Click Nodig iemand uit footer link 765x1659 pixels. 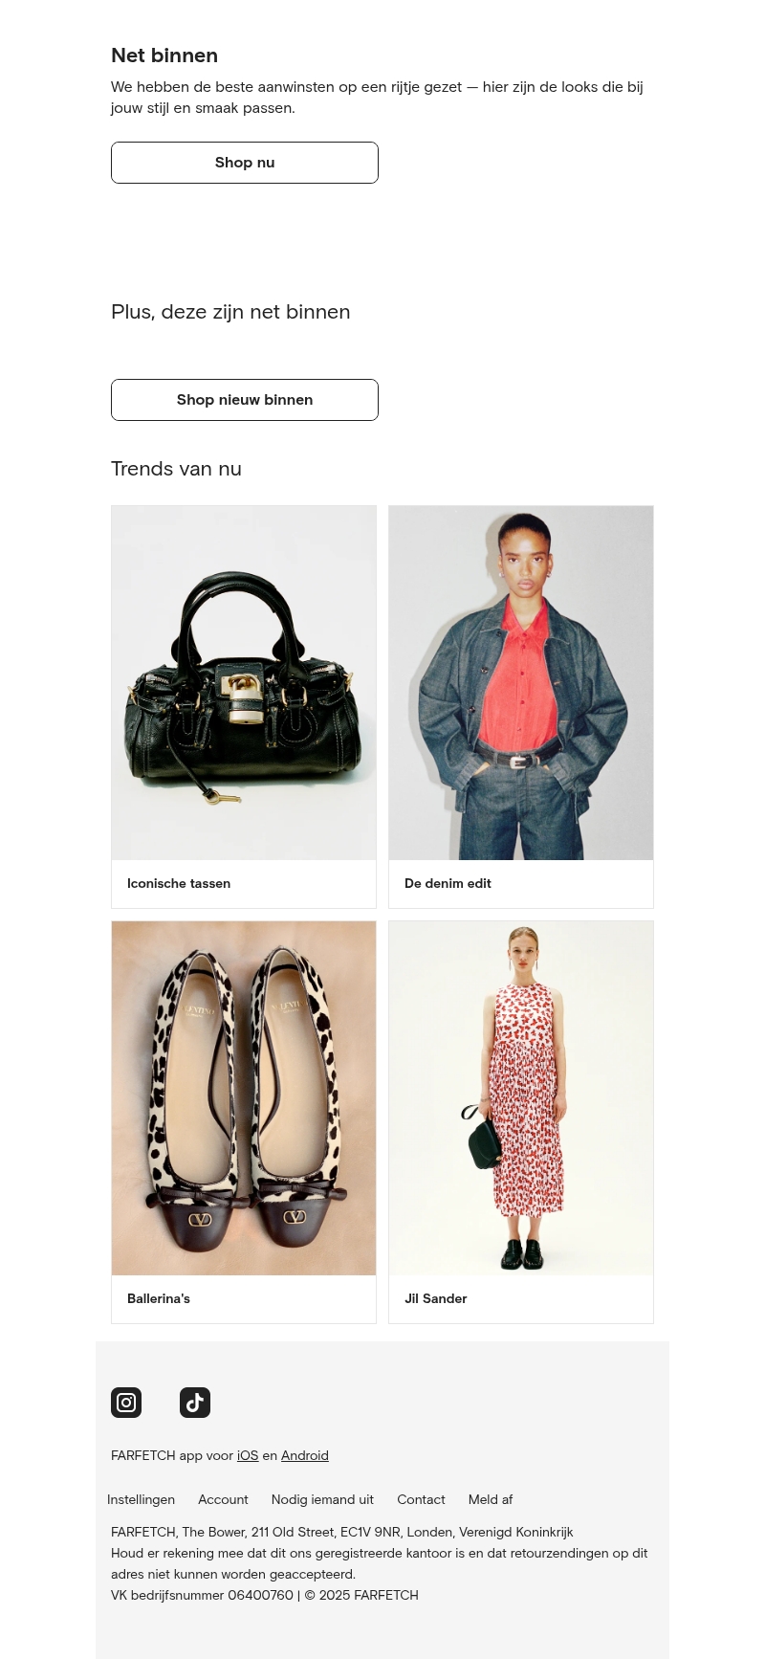[322, 1499]
